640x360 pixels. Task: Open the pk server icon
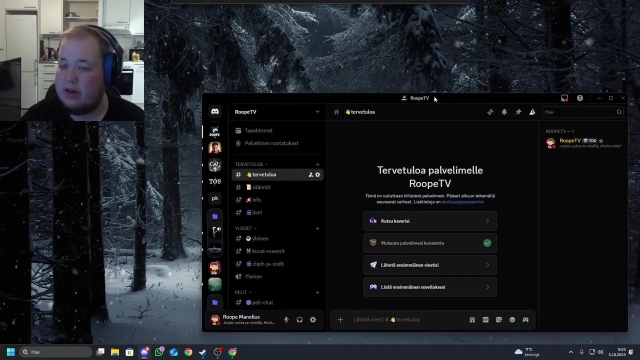tap(215, 198)
